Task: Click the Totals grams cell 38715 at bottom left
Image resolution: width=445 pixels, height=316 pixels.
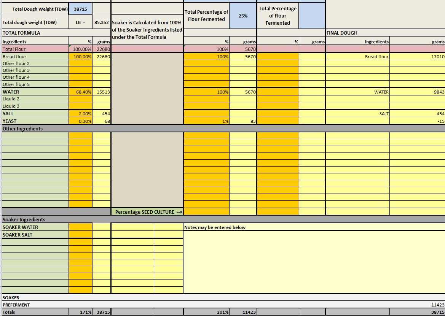Action: pyautogui.click(x=101, y=312)
